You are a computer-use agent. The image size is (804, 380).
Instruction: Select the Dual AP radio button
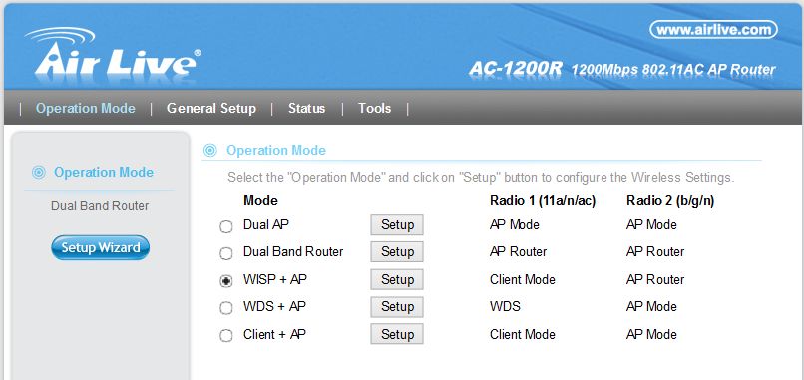(226, 226)
